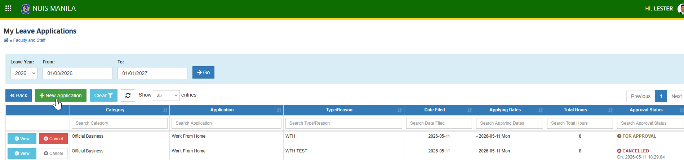Open the apps grid menu icon

pyautogui.click(x=8, y=8)
